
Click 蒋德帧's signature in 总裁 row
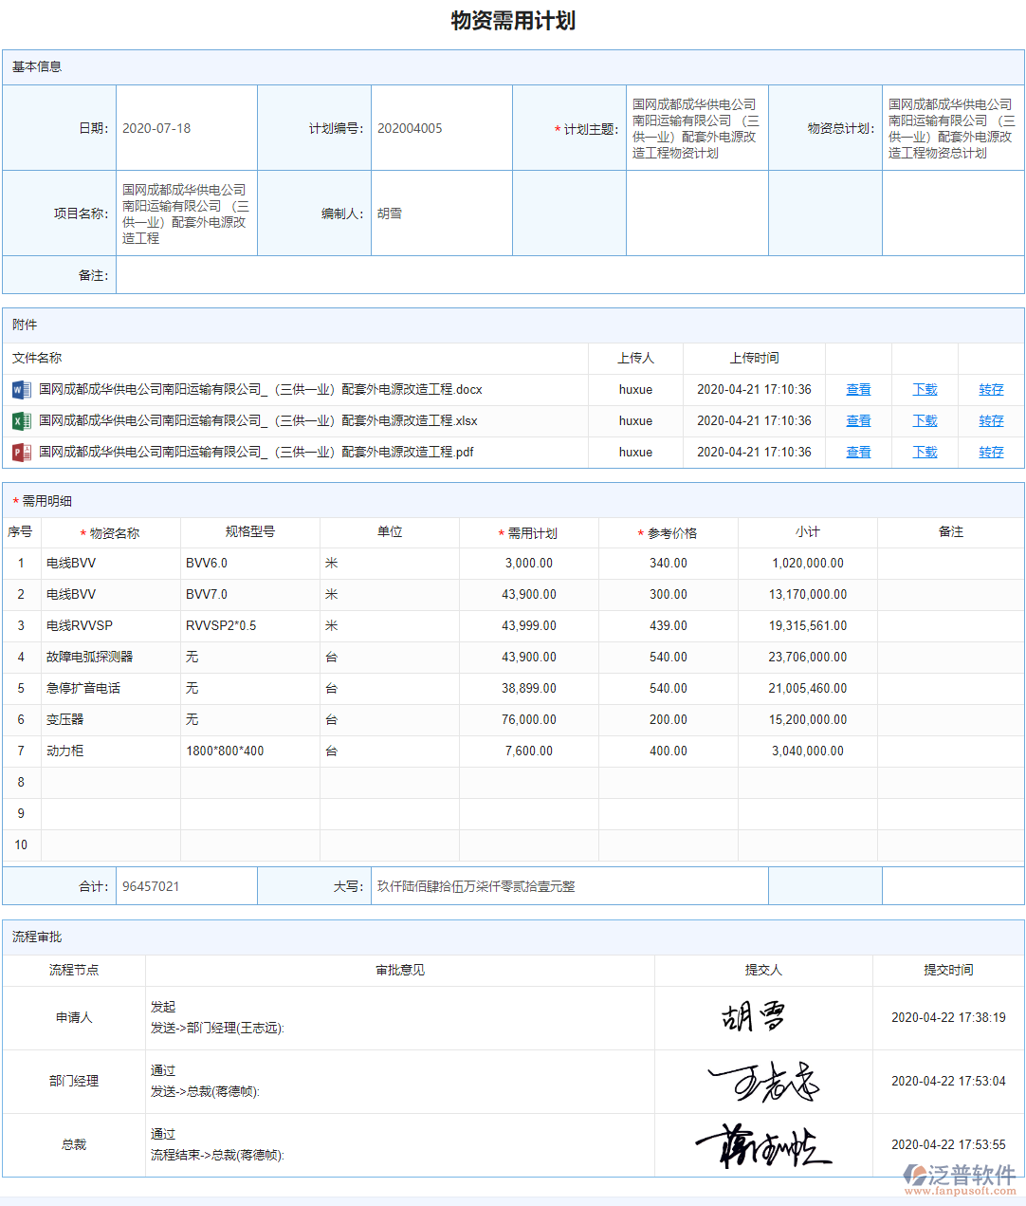coord(761,1144)
